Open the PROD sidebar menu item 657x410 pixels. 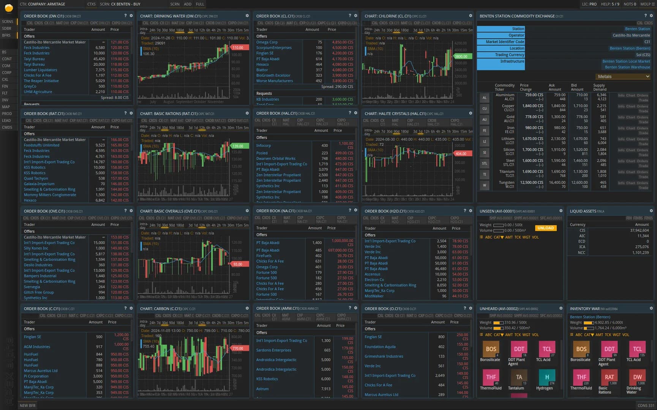(x=7, y=114)
